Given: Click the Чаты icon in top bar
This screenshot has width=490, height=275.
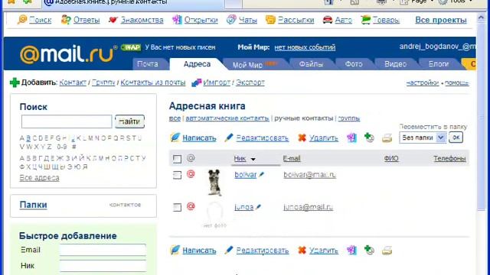Looking at the screenshot, I should (x=231, y=20).
